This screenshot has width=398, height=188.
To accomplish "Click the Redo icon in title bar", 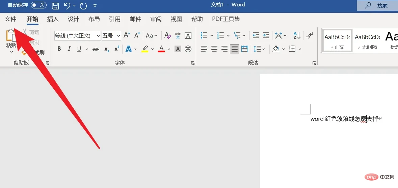I will [83, 5].
